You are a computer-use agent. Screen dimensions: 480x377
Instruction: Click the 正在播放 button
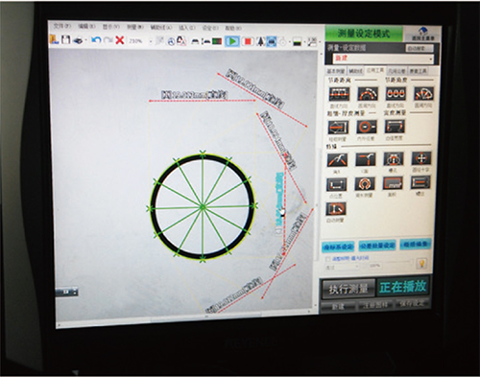pyautogui.click(x=403, y=287)
